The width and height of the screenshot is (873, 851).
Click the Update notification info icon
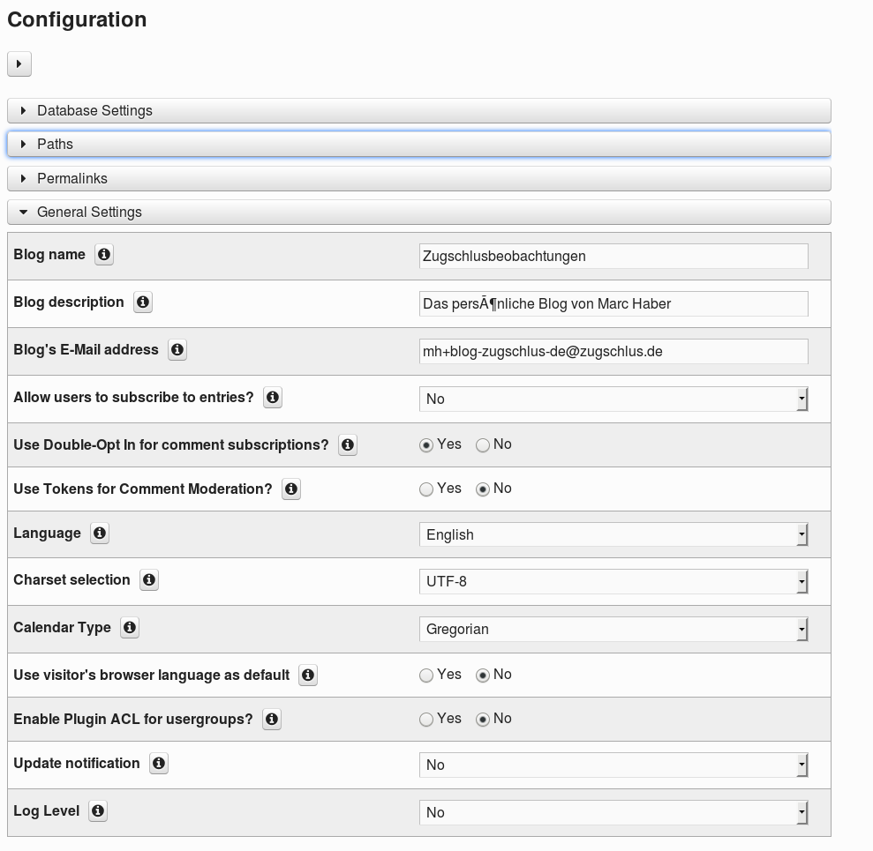[x=158, y=764]
